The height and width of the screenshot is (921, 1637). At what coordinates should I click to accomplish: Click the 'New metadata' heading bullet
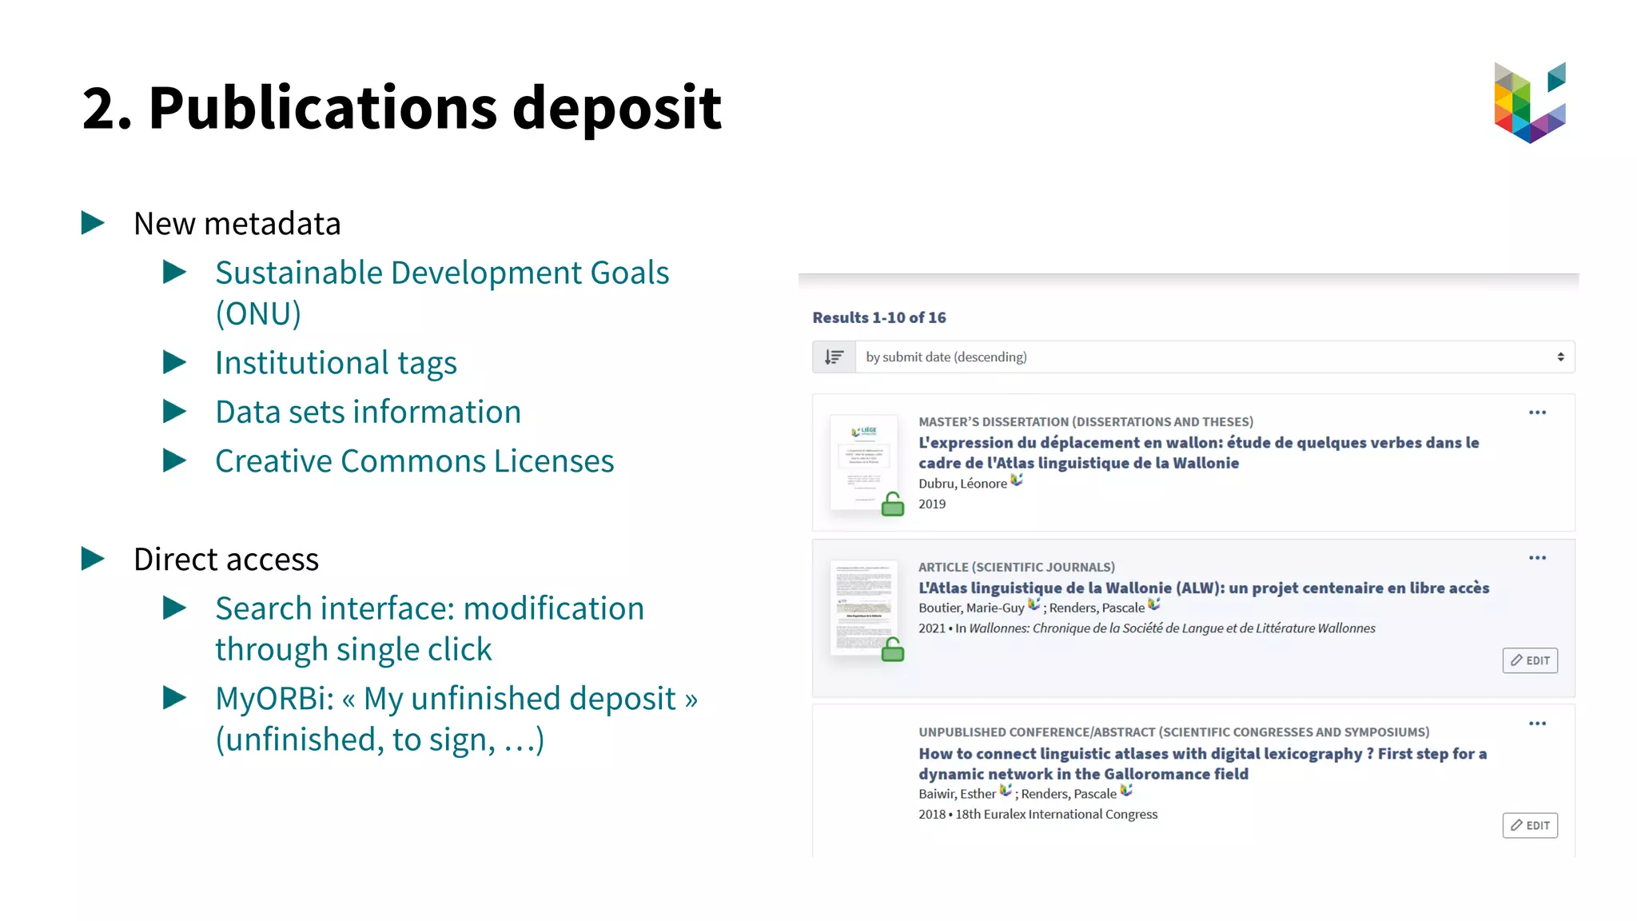[237, 223]
